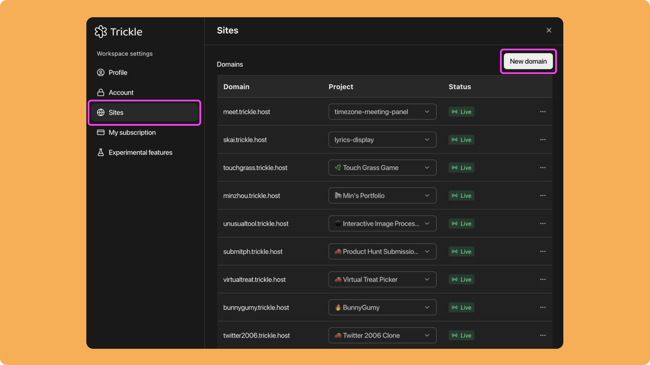Click the Live status badge for meet.trickle.host
650x365 pixels.
(461, 112)
